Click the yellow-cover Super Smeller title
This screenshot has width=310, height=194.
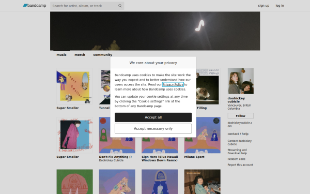pos(68,108)
